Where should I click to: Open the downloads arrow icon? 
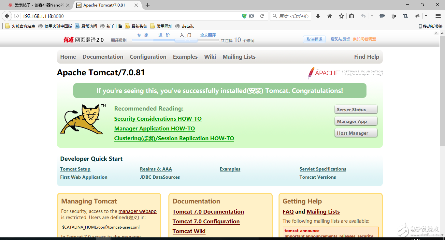click(x=318, y=16)
